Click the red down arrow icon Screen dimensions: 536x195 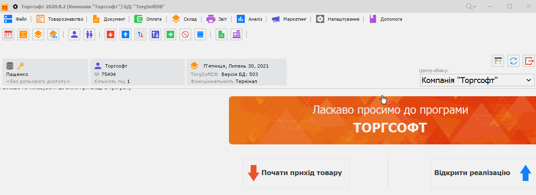point(110,34)
